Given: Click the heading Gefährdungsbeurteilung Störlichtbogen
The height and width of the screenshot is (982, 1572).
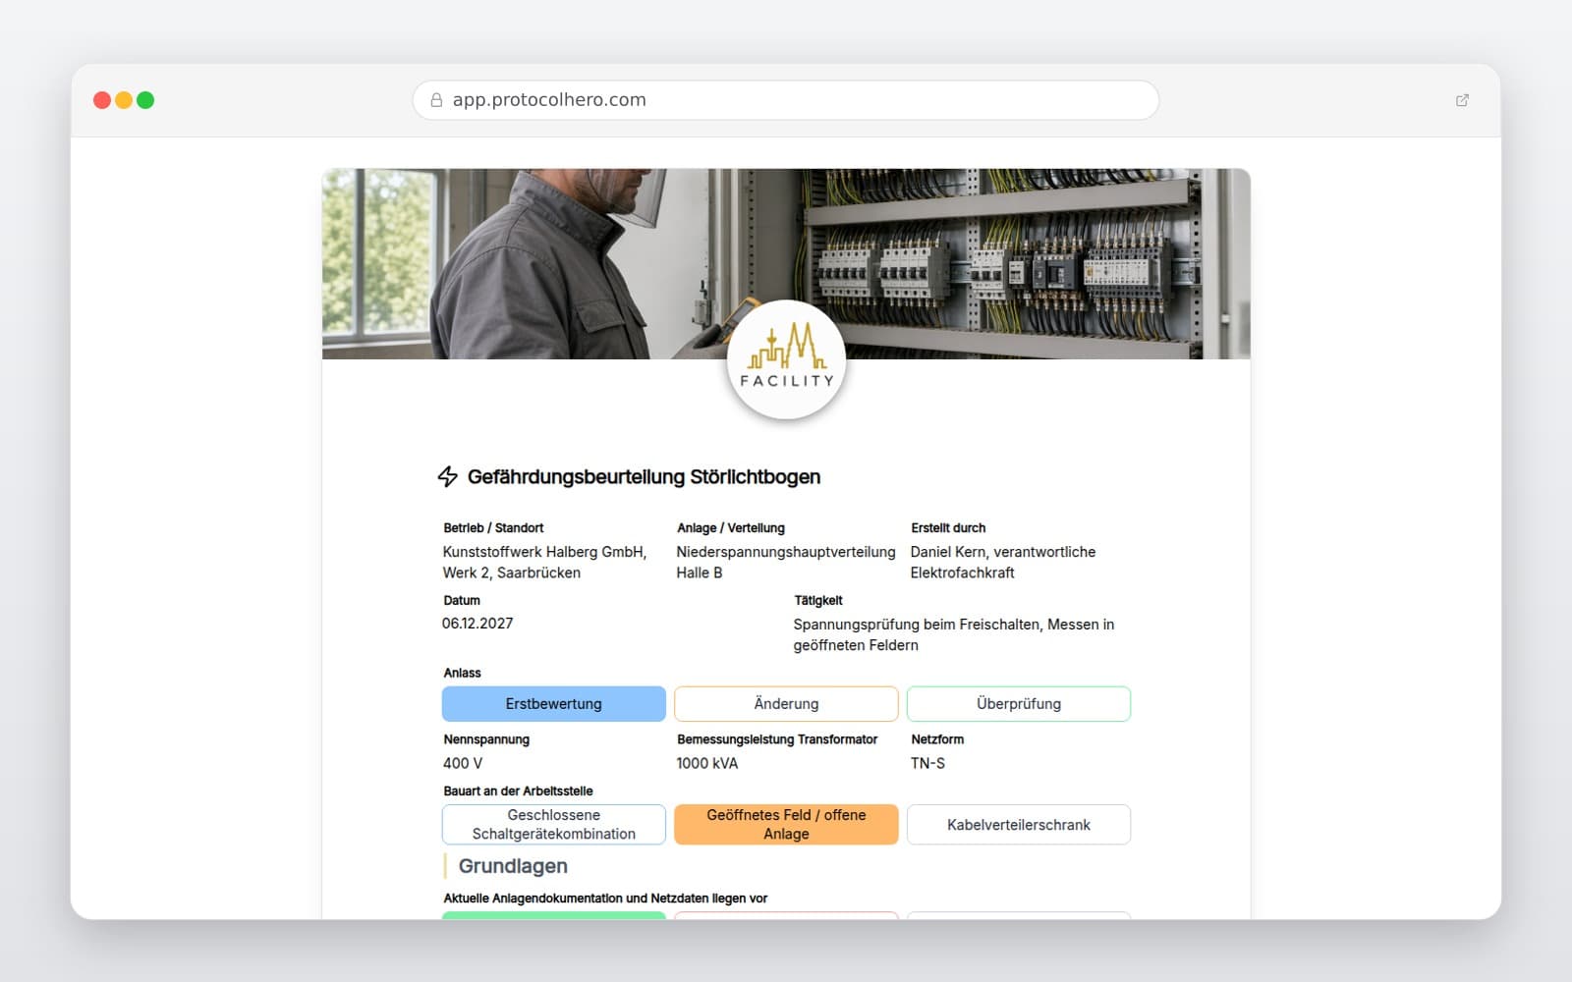Looking at the screenshot, I should tap(644, 477).
